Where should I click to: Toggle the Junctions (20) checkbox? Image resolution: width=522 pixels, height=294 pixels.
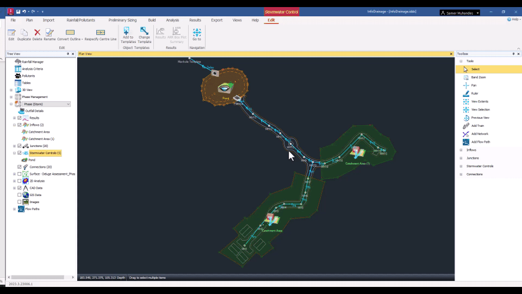pyautogui.click(x=20, y=146)
